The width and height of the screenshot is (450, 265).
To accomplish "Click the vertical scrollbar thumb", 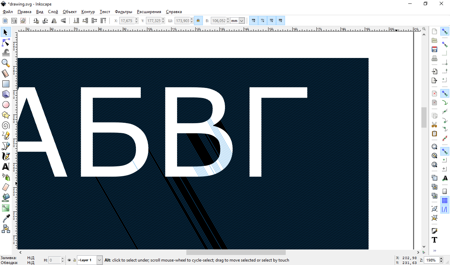I will click(x=424, y=118).
